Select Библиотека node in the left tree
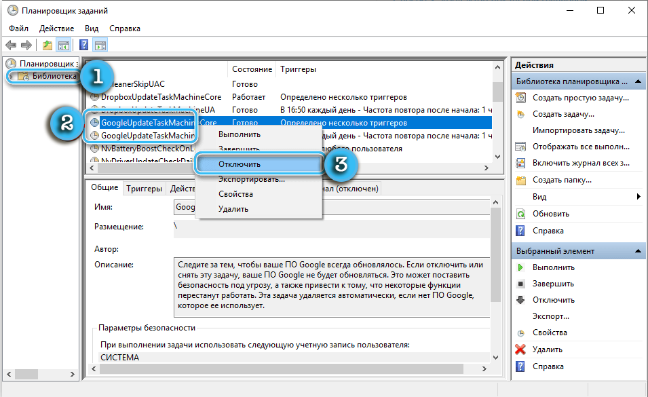Screen dimensions: 648x397 54,76
